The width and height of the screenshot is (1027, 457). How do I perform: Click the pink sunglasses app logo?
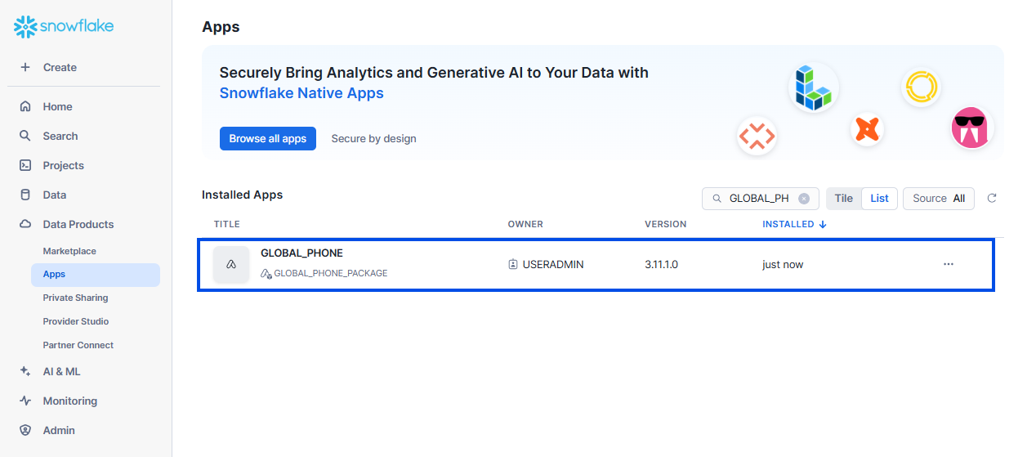(971, 128)
